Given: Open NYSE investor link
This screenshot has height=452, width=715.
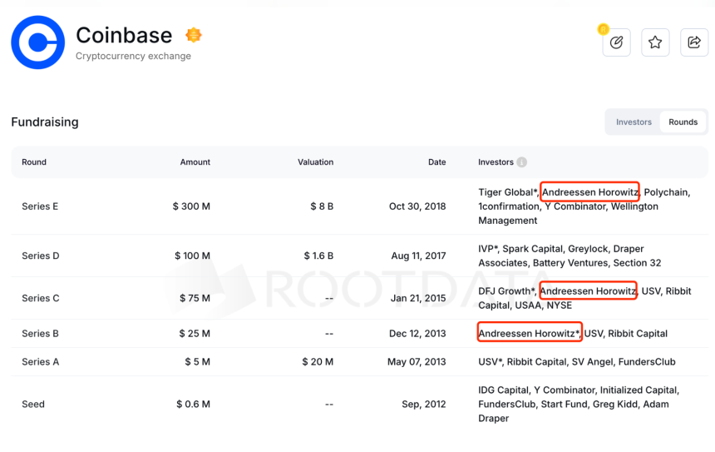Looking at the screenshot, I should (559, 305).
